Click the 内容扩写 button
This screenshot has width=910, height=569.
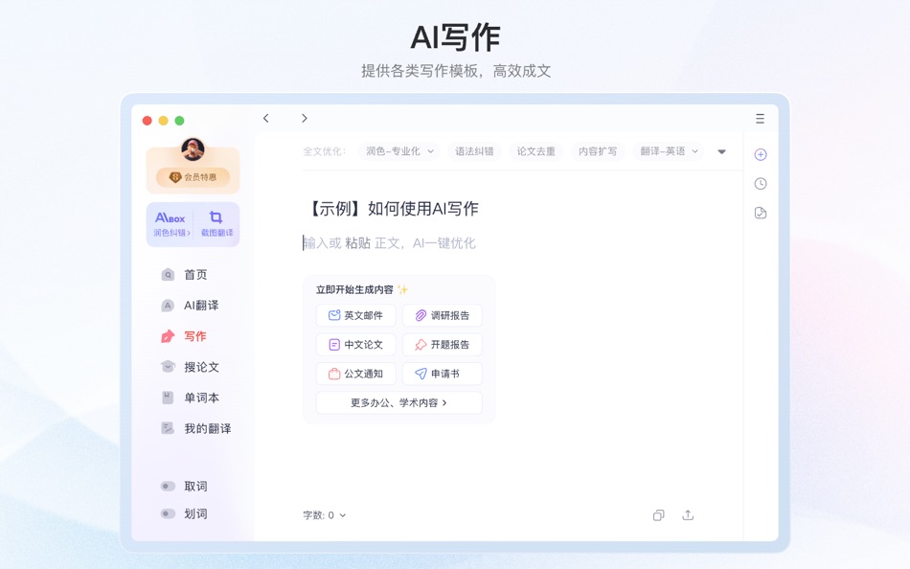click(597, 151)
